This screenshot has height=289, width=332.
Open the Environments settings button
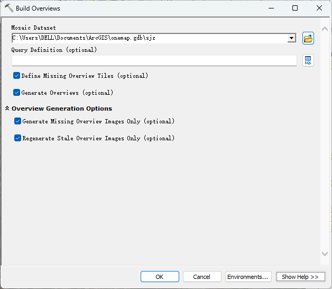click(248, 277)
